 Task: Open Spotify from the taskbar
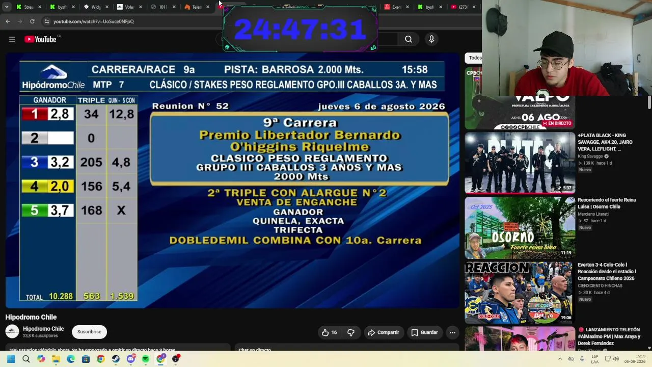point(146,359)
